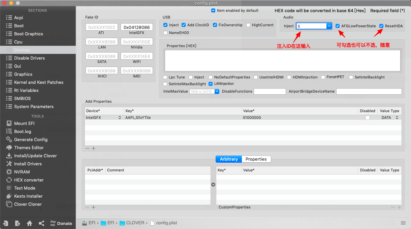Open the Clover Cloner tool
The width and height of the screenshot is (411, 229).
click(x=28, y=204)
